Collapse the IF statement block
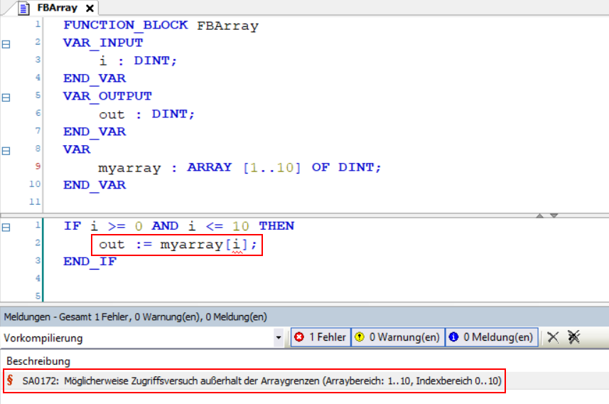The height and width of the screenshot is (404, 609). [6, 228]
